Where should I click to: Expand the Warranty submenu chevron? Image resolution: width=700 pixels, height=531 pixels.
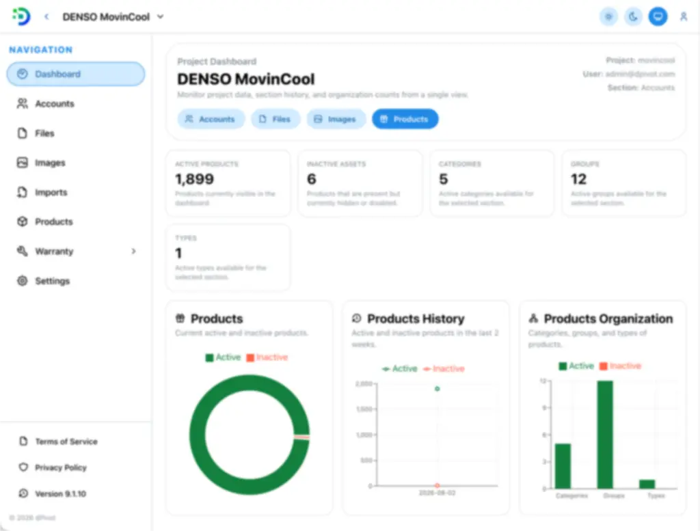click(133, 251)
